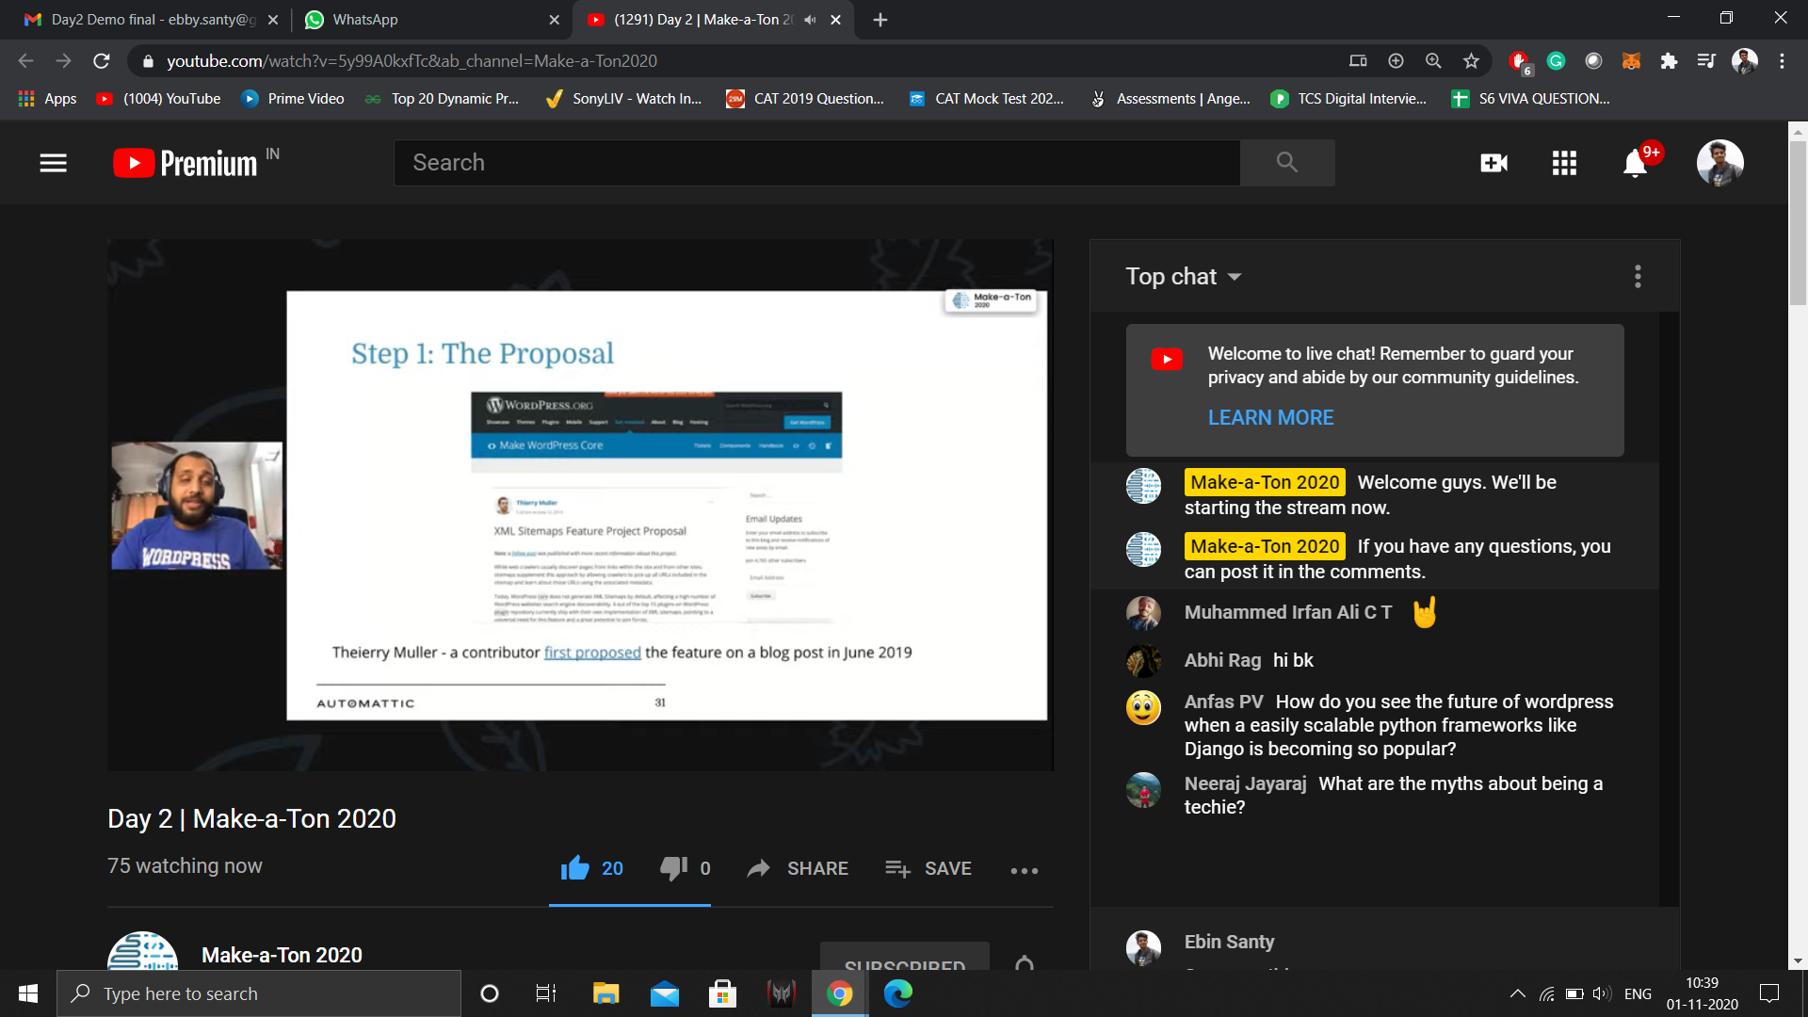
Task: Open the (1004) YouTube bookmark
Action: pos(158,99)
